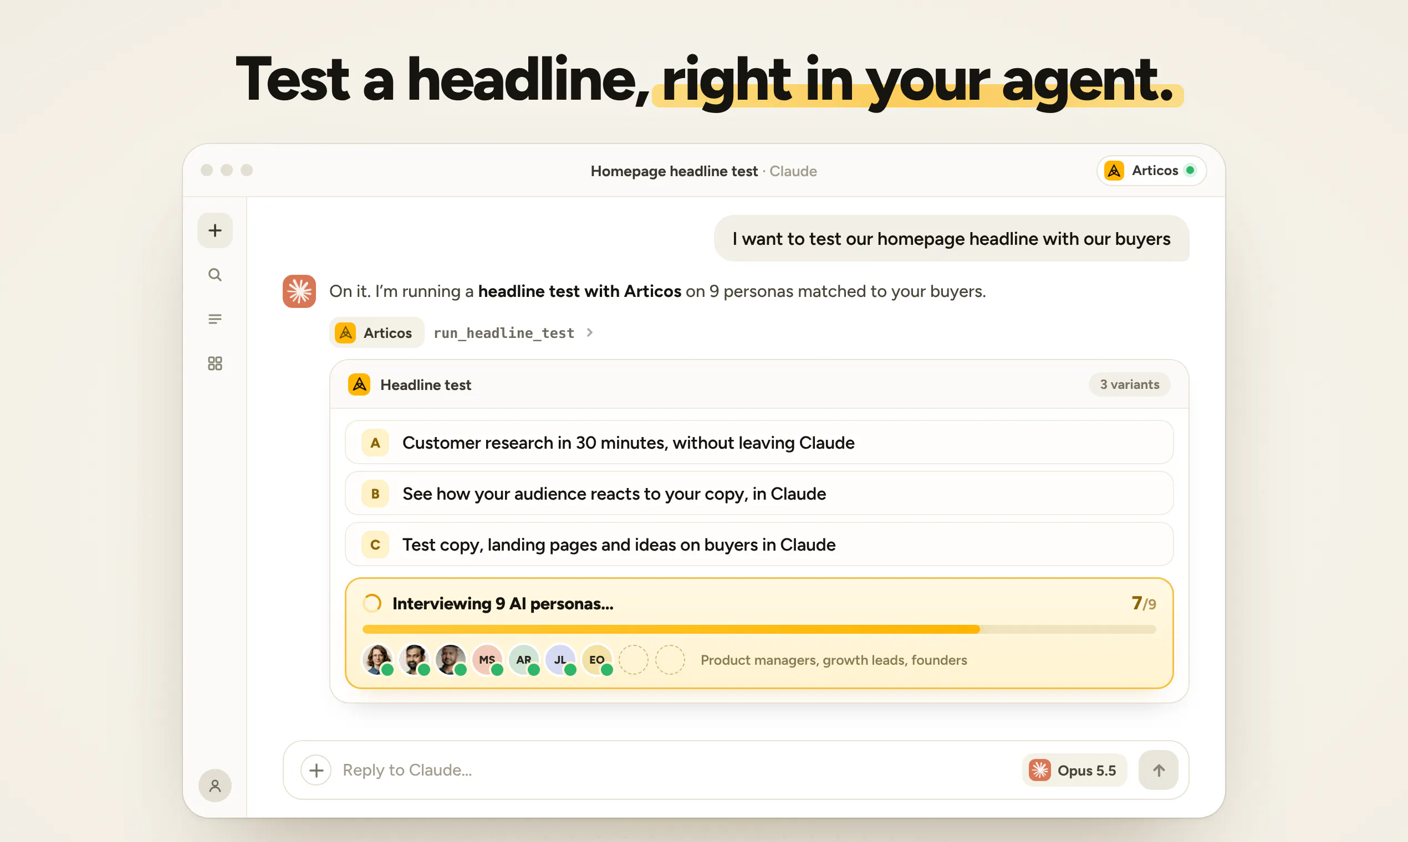
Task: Click the Headline test card title
Action: (426, 384)
